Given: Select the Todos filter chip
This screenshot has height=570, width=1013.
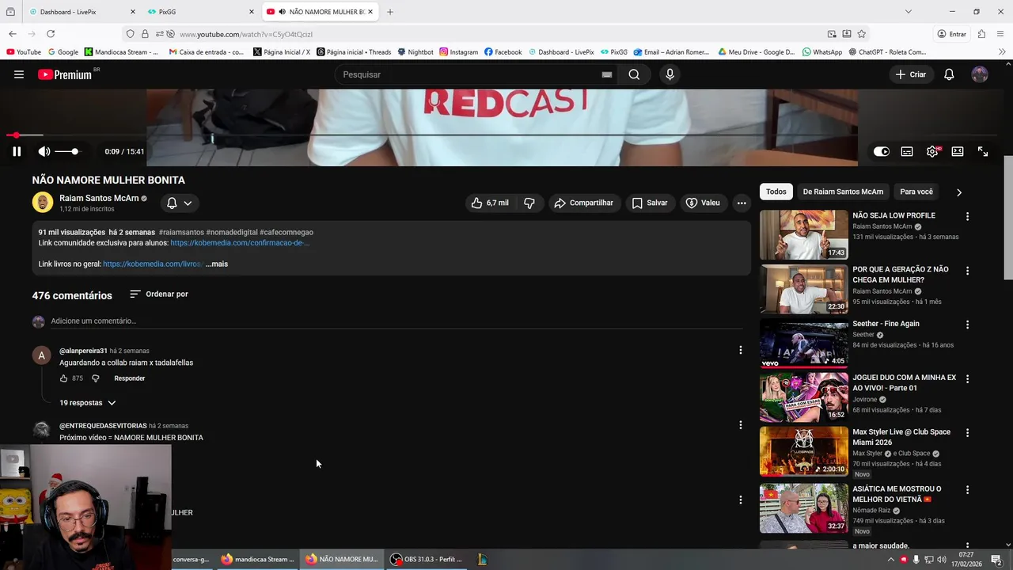Looking at the screenshot, I should [x=776, y=192].
